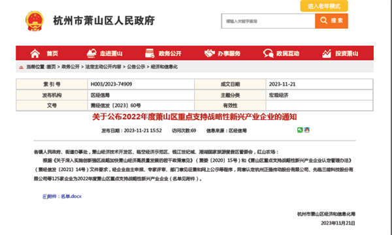Open the 经济和信息化 breadcrumb link
Screen dimensions: 392x235
click(x=164, y=67)
